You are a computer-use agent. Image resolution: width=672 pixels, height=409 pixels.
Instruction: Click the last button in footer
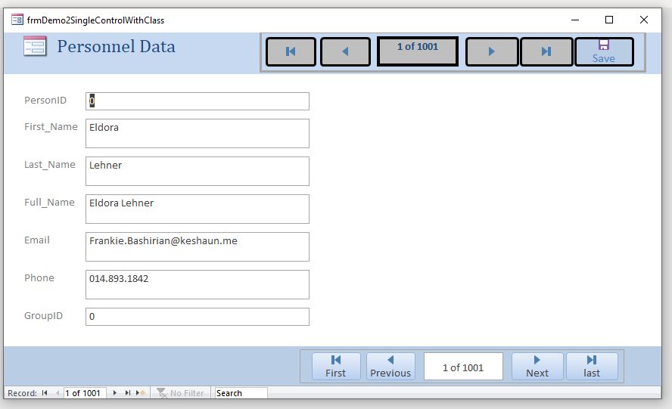point(592,367)
